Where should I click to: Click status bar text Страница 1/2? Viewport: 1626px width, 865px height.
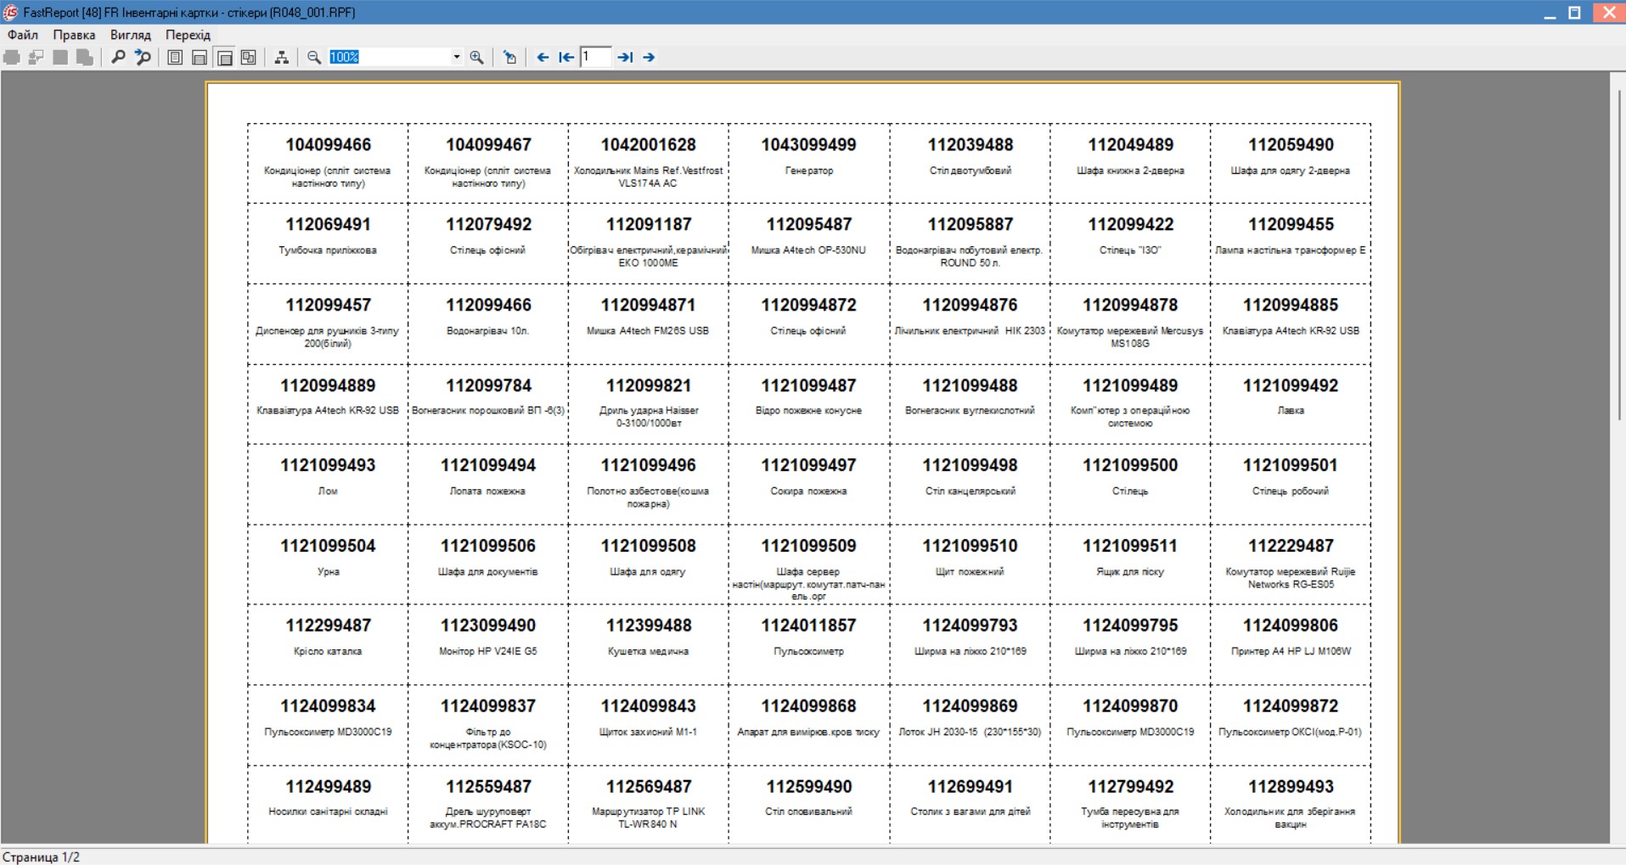41,857
